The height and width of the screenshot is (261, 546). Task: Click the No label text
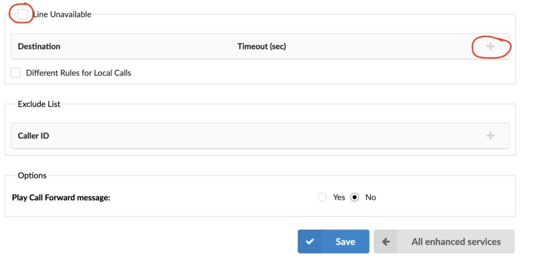pos(371,197)
